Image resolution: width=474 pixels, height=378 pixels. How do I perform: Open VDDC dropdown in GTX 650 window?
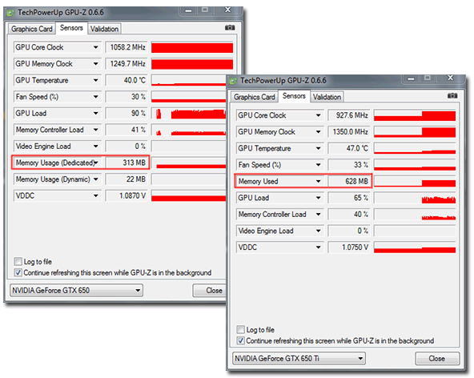click(95, 195)
